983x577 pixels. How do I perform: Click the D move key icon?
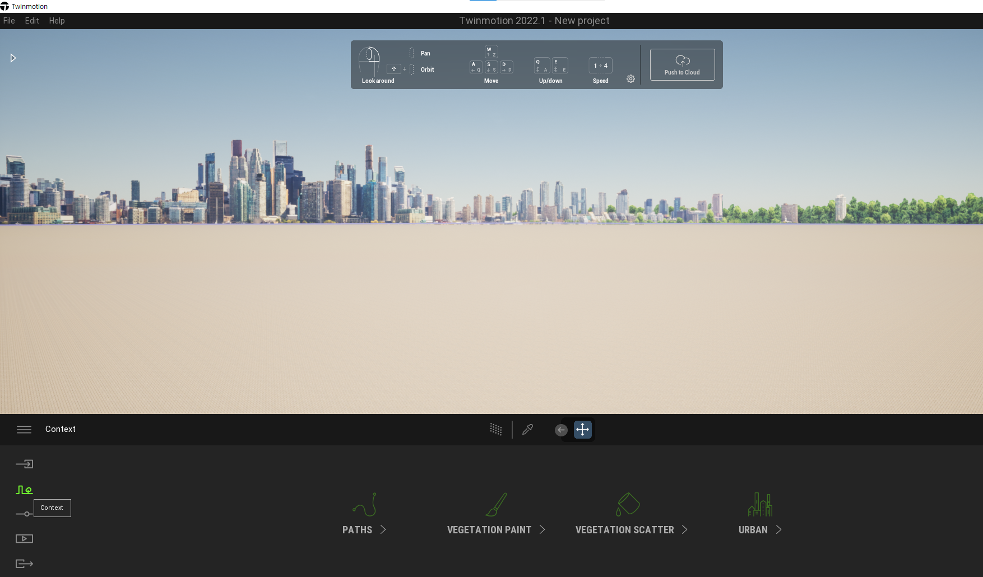(507, 67)
